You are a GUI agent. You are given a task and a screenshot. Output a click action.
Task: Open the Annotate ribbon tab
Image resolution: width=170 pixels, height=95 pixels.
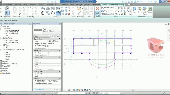tap(33, 4)
